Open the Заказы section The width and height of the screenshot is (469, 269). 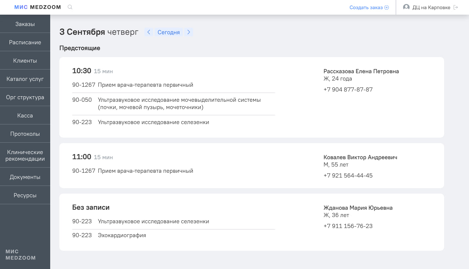click(x=25, y=24)
